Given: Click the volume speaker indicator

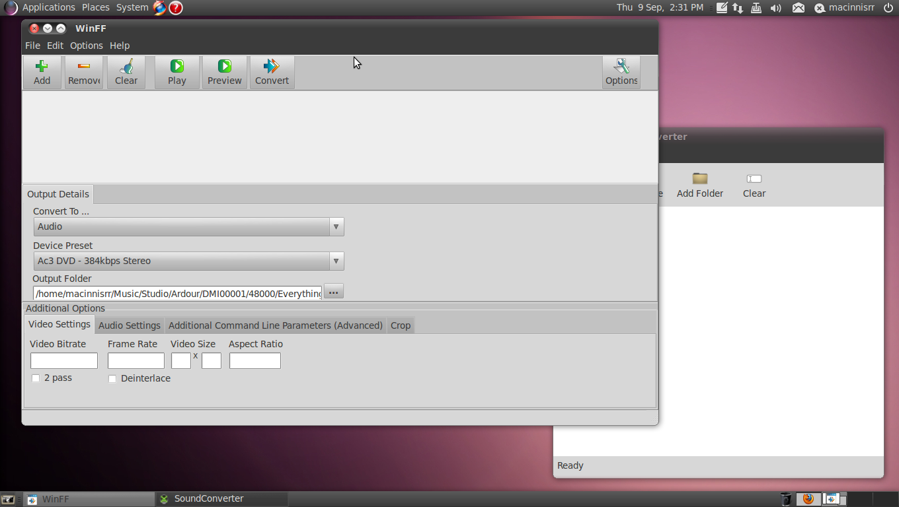Looking at the screenshot, I should (776, 8).
